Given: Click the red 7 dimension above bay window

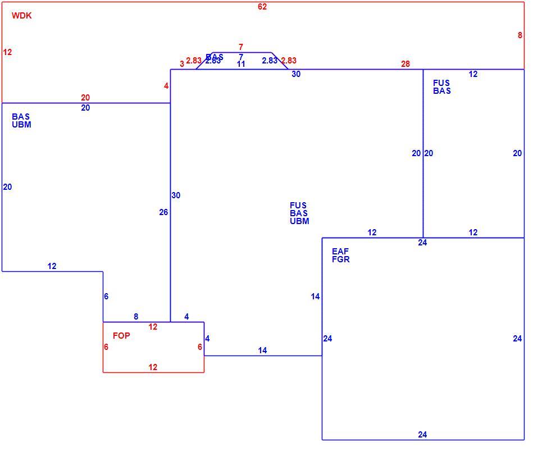Looking at the screenshot, I should [241, 47].
